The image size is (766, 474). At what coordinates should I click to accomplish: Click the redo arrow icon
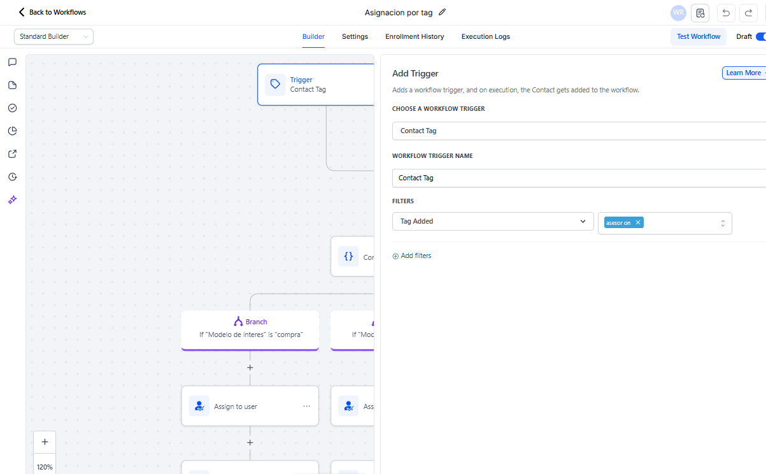[x=748, y=13]
